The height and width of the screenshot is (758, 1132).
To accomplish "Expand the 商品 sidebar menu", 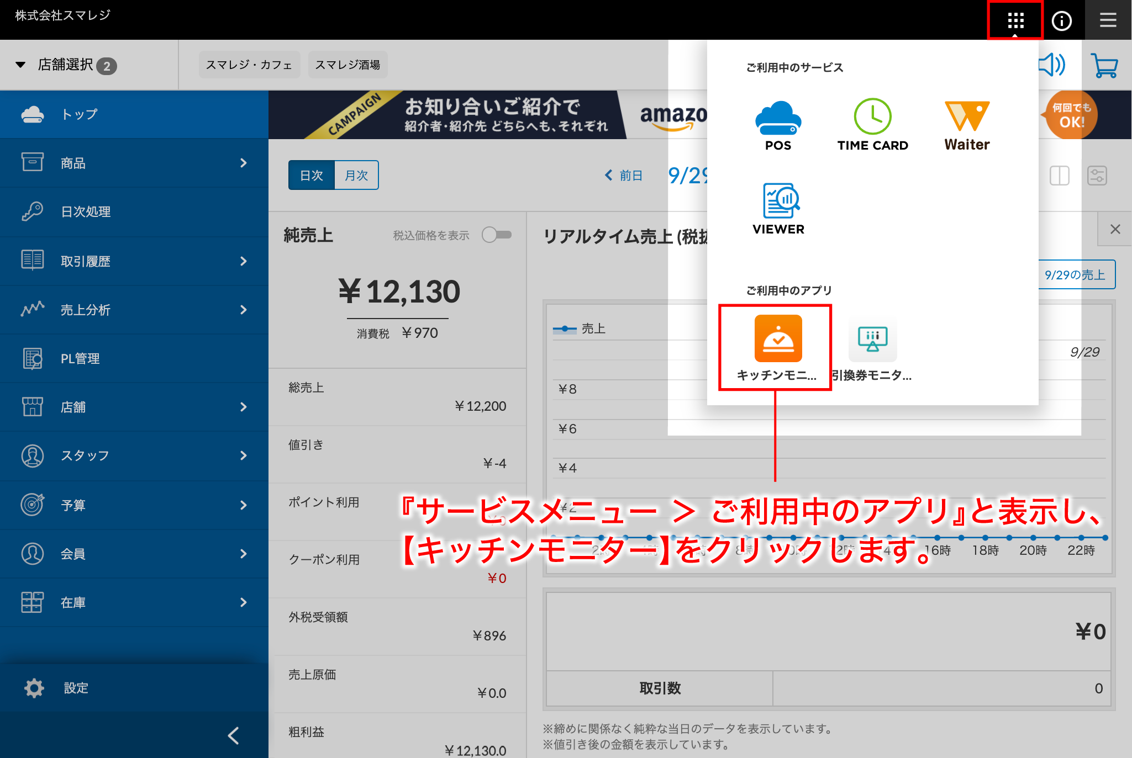I will coord(134,163).
